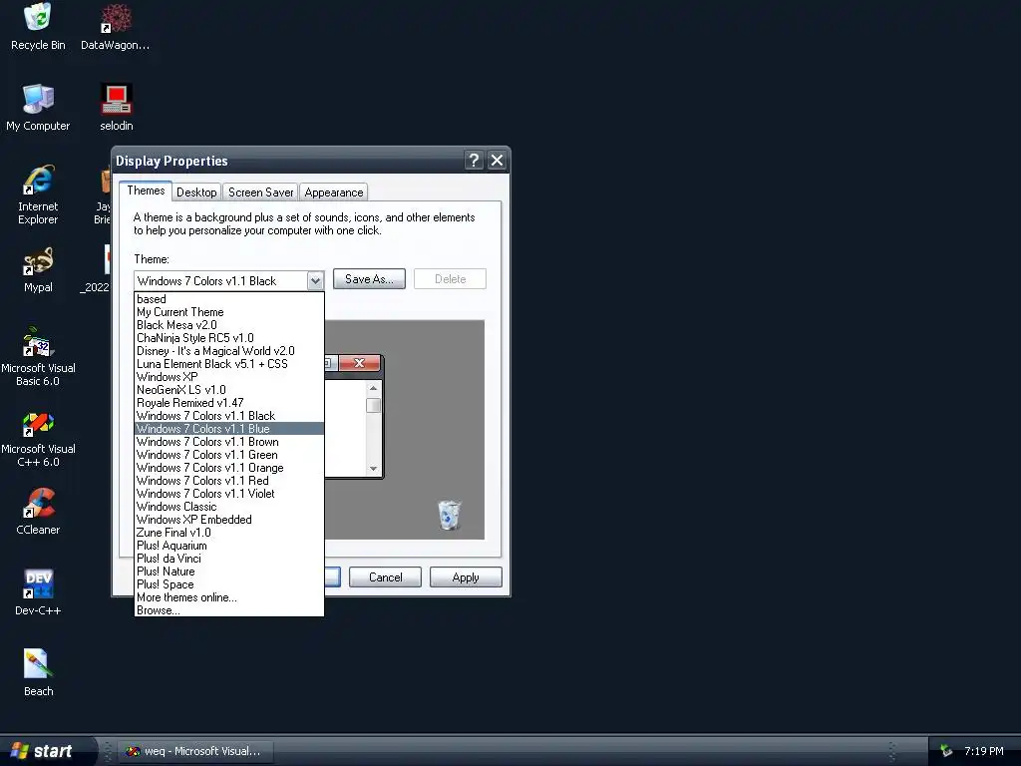Launch the CCleaner desktop shortcut
Image resolution: width=1021 pixels, height=766 pixels.
click(38, 512)
